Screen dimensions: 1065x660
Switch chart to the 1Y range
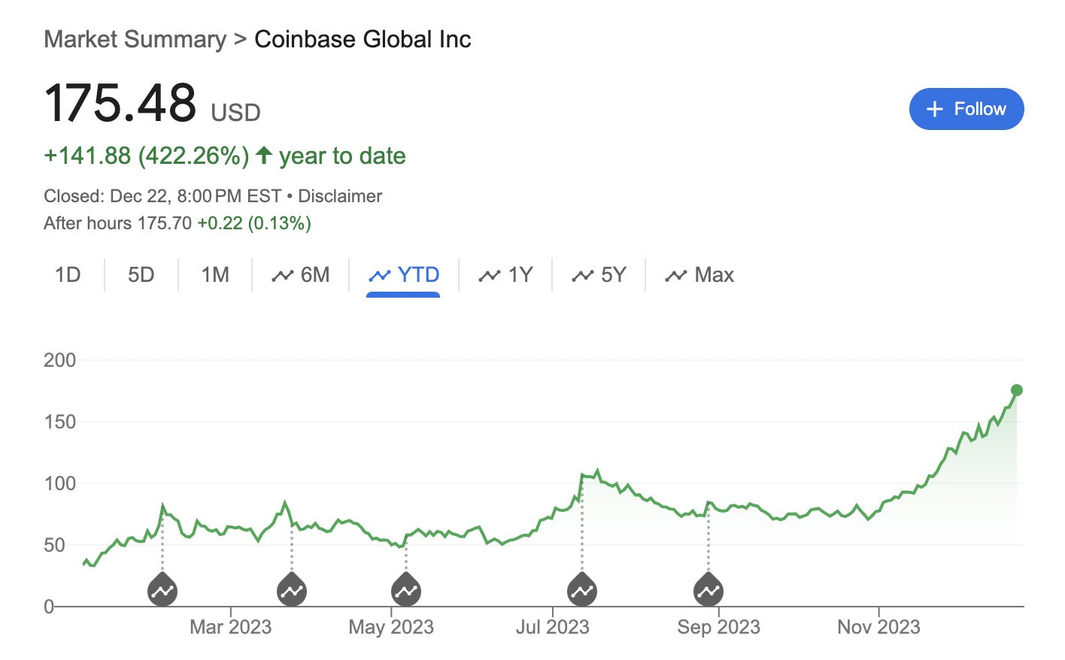click(x=506, y=275)
